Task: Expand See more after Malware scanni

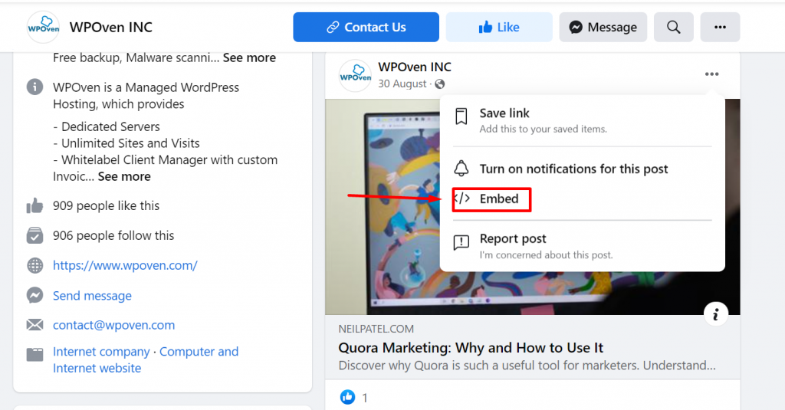Action: 249,57
